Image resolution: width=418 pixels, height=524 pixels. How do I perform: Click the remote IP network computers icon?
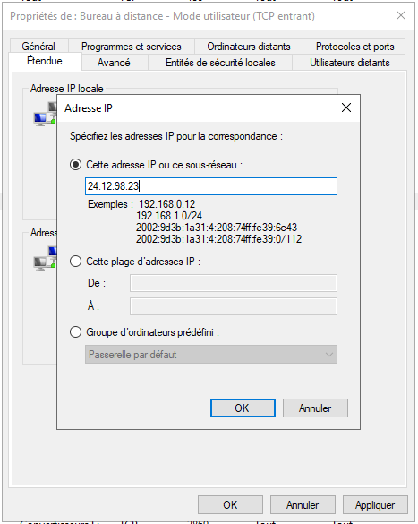pyautogui.click(x=46, y=258)
